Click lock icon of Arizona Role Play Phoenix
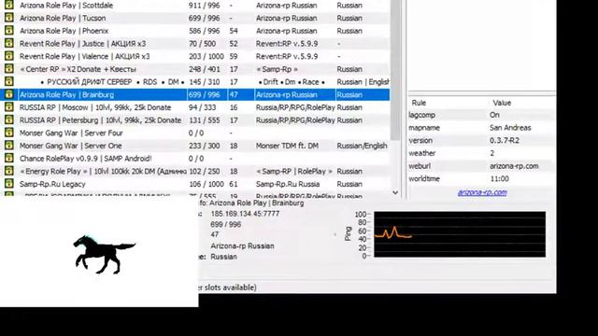Viewport: 598px width, 336px height. point(8,31)
